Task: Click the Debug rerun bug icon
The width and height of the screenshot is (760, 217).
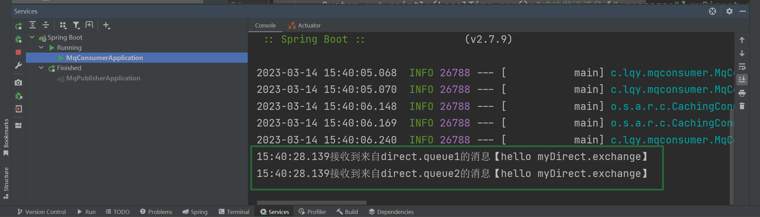Action: (18, 39)
